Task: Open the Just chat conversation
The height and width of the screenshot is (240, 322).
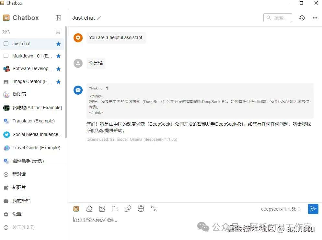Action: (x=32, y=44)
